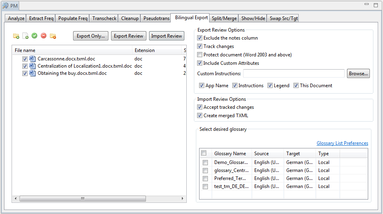383x214 pixels.
Task: Click the add folder icon
Action: 16,36
